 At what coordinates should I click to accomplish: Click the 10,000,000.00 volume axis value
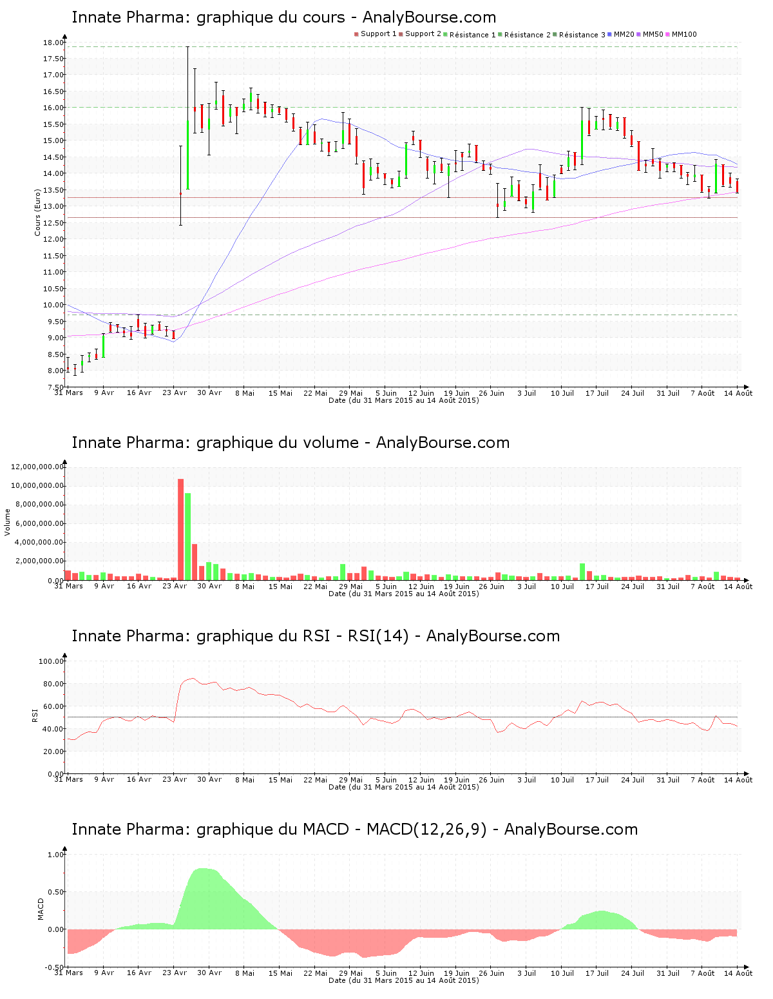pos(37,485)
